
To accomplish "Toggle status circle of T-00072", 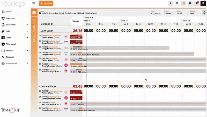I will (40, 47).
